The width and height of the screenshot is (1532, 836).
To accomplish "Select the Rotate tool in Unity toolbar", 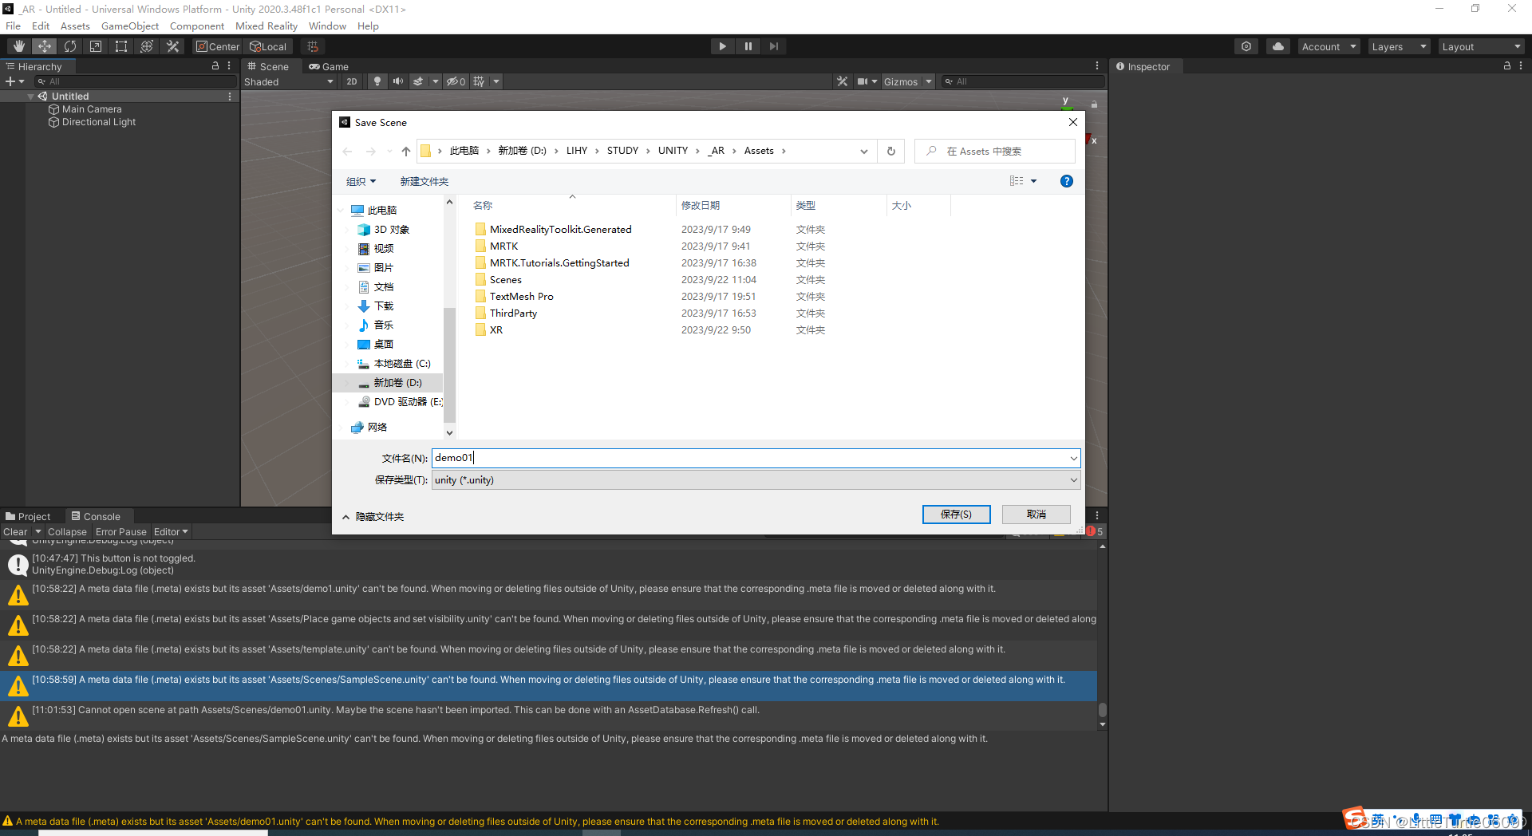I will point(70,46).
